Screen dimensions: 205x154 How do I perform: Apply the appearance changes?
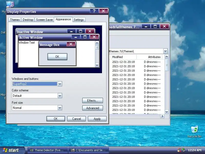97,119
